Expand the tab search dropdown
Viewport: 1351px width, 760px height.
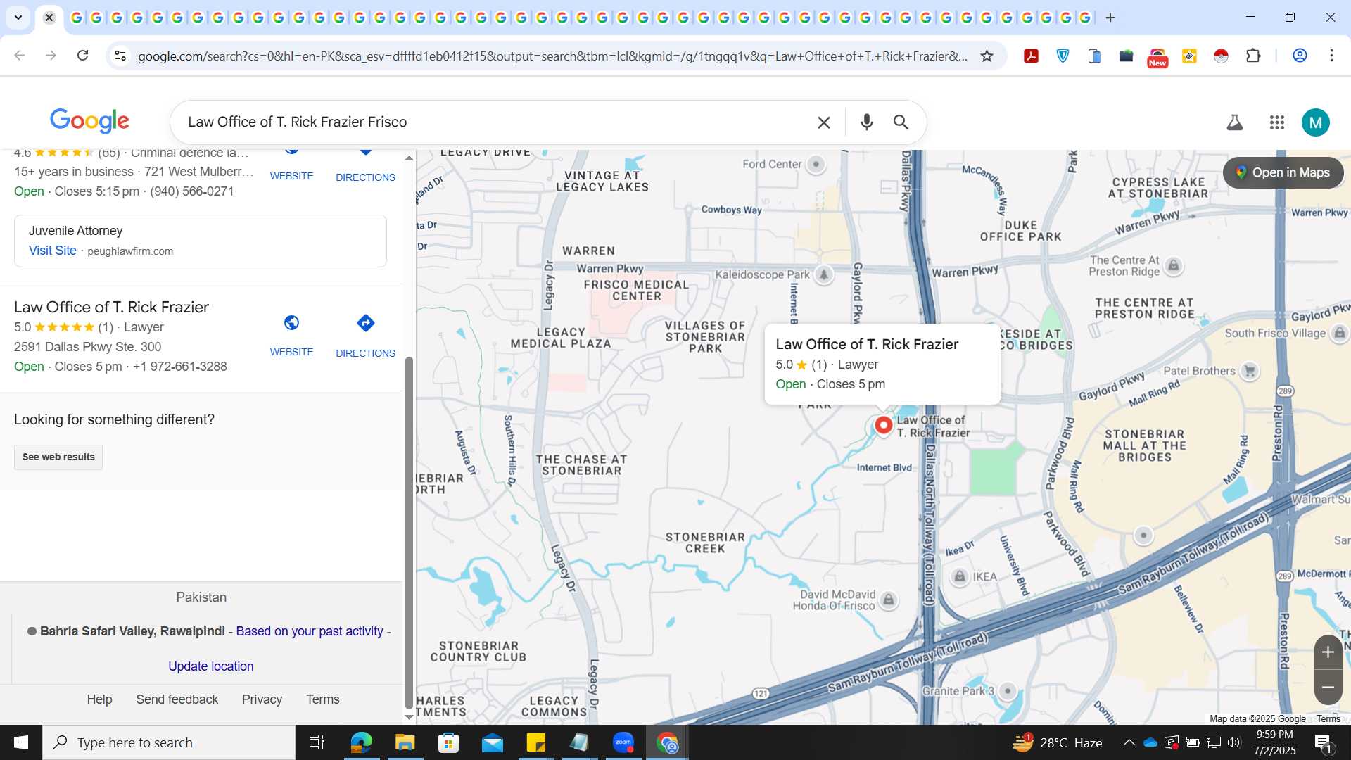click(x=18, y=18)
